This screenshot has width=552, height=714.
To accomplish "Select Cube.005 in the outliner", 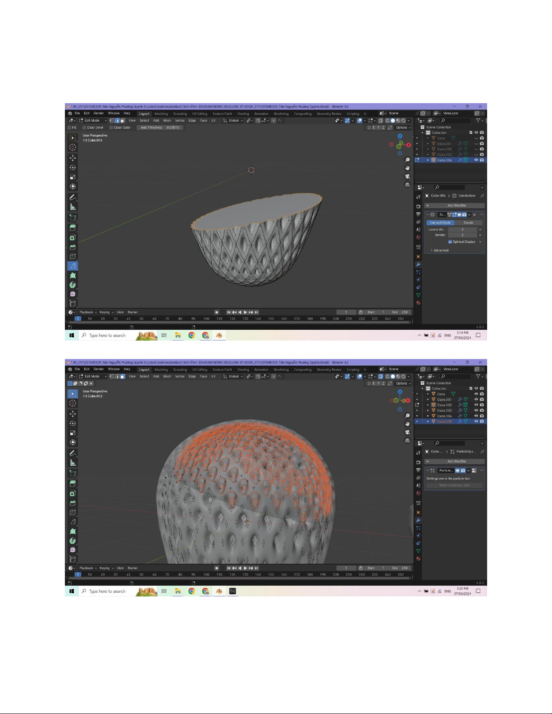I will pyautogui.click(x=444, y=422).
